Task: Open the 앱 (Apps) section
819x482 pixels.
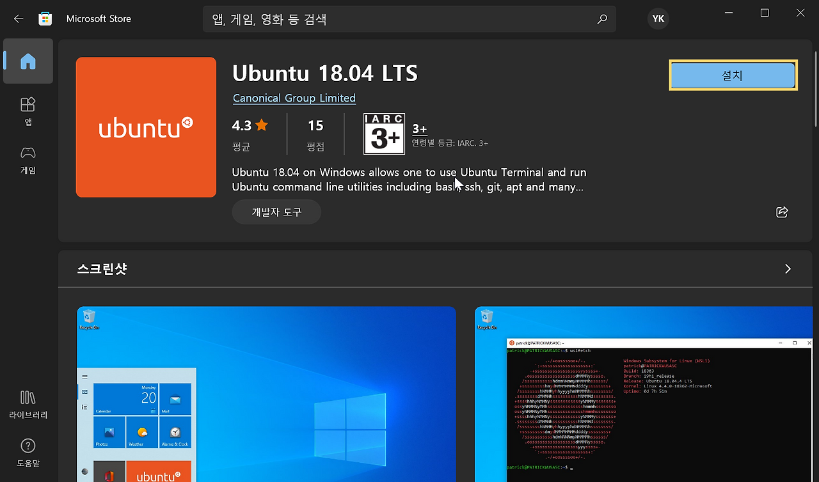Action: 28,111
